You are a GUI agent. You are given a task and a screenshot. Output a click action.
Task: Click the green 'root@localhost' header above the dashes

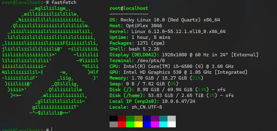(x=129, y=8)
